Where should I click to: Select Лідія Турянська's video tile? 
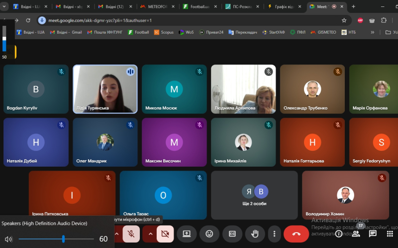[105, 89]
